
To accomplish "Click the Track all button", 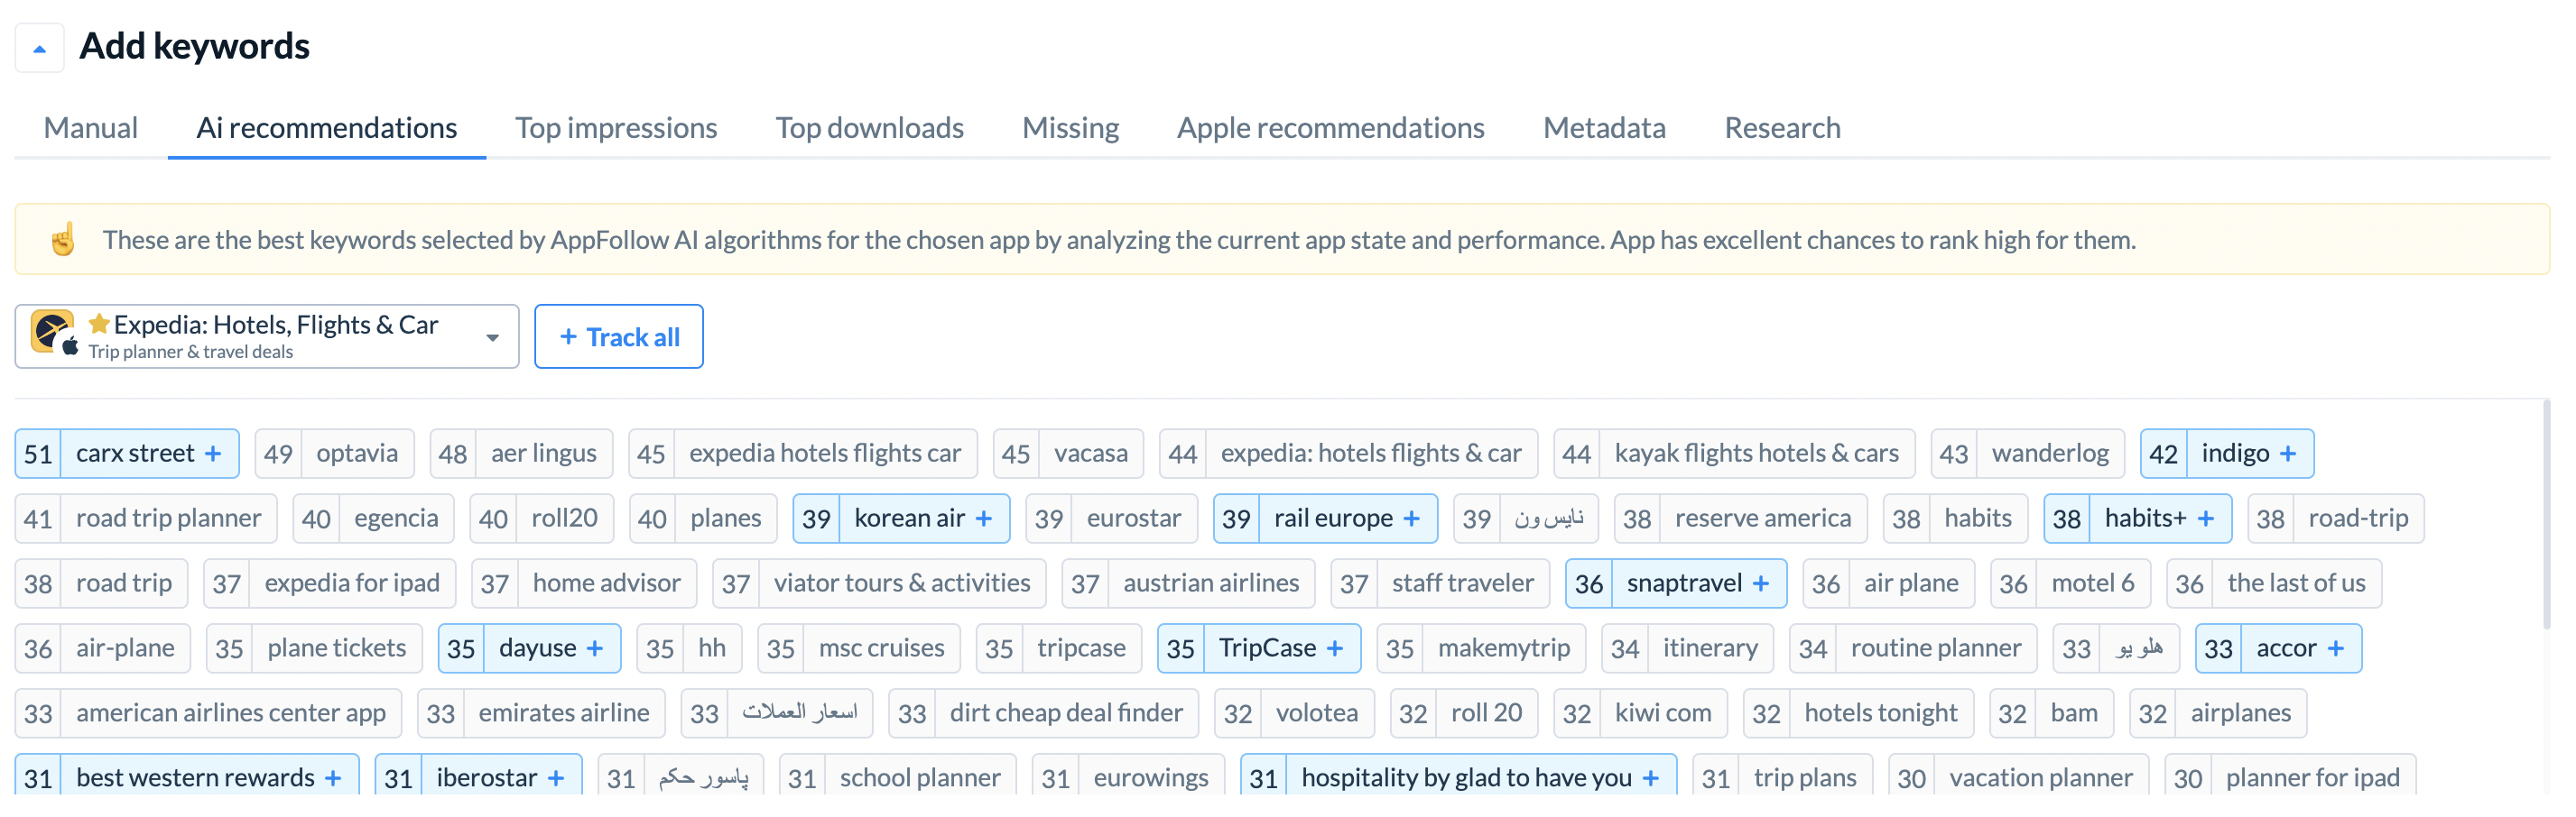I will (x=619, y=336).
